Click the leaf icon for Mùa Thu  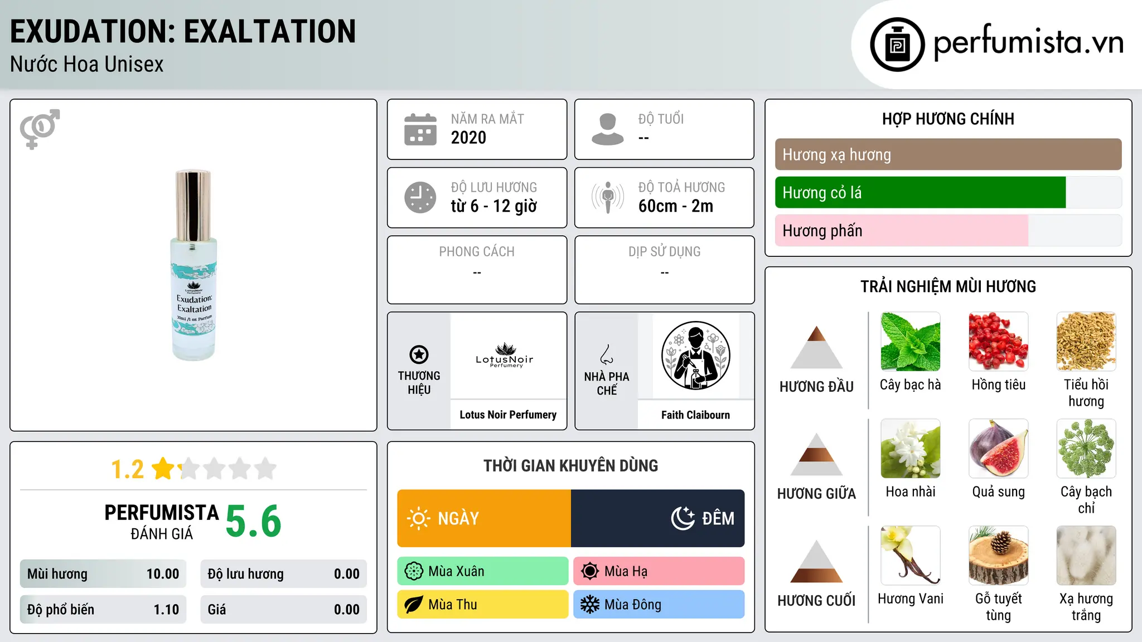(414, 605)
